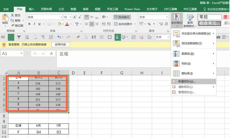
Task: Open Highlight Cells Rules (突出显示单元格规则) submenu
Action: [x=194, y=34]
